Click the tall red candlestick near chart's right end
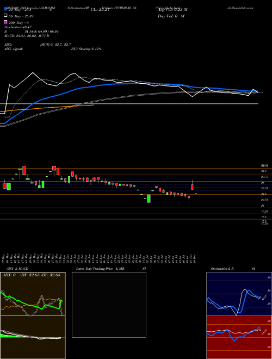This screenshot has height=359, width=272. (193, 187)
